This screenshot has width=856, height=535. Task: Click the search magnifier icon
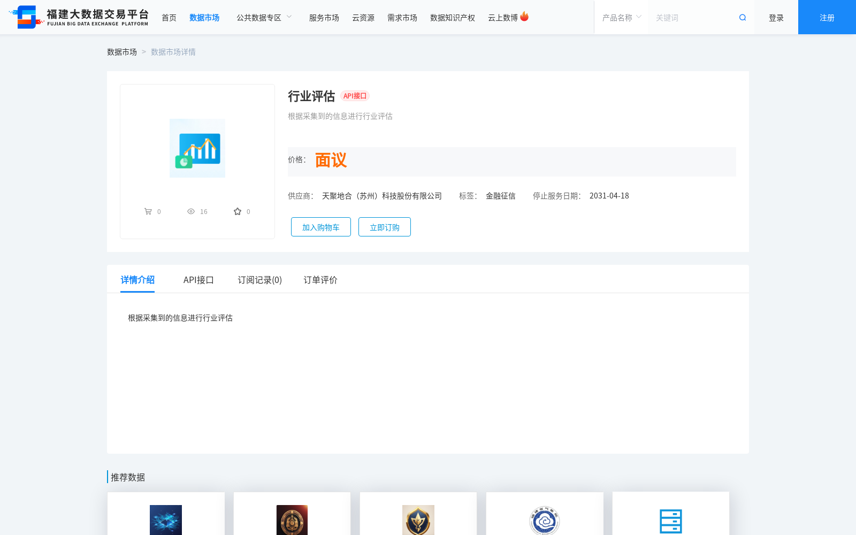[743, 18]
